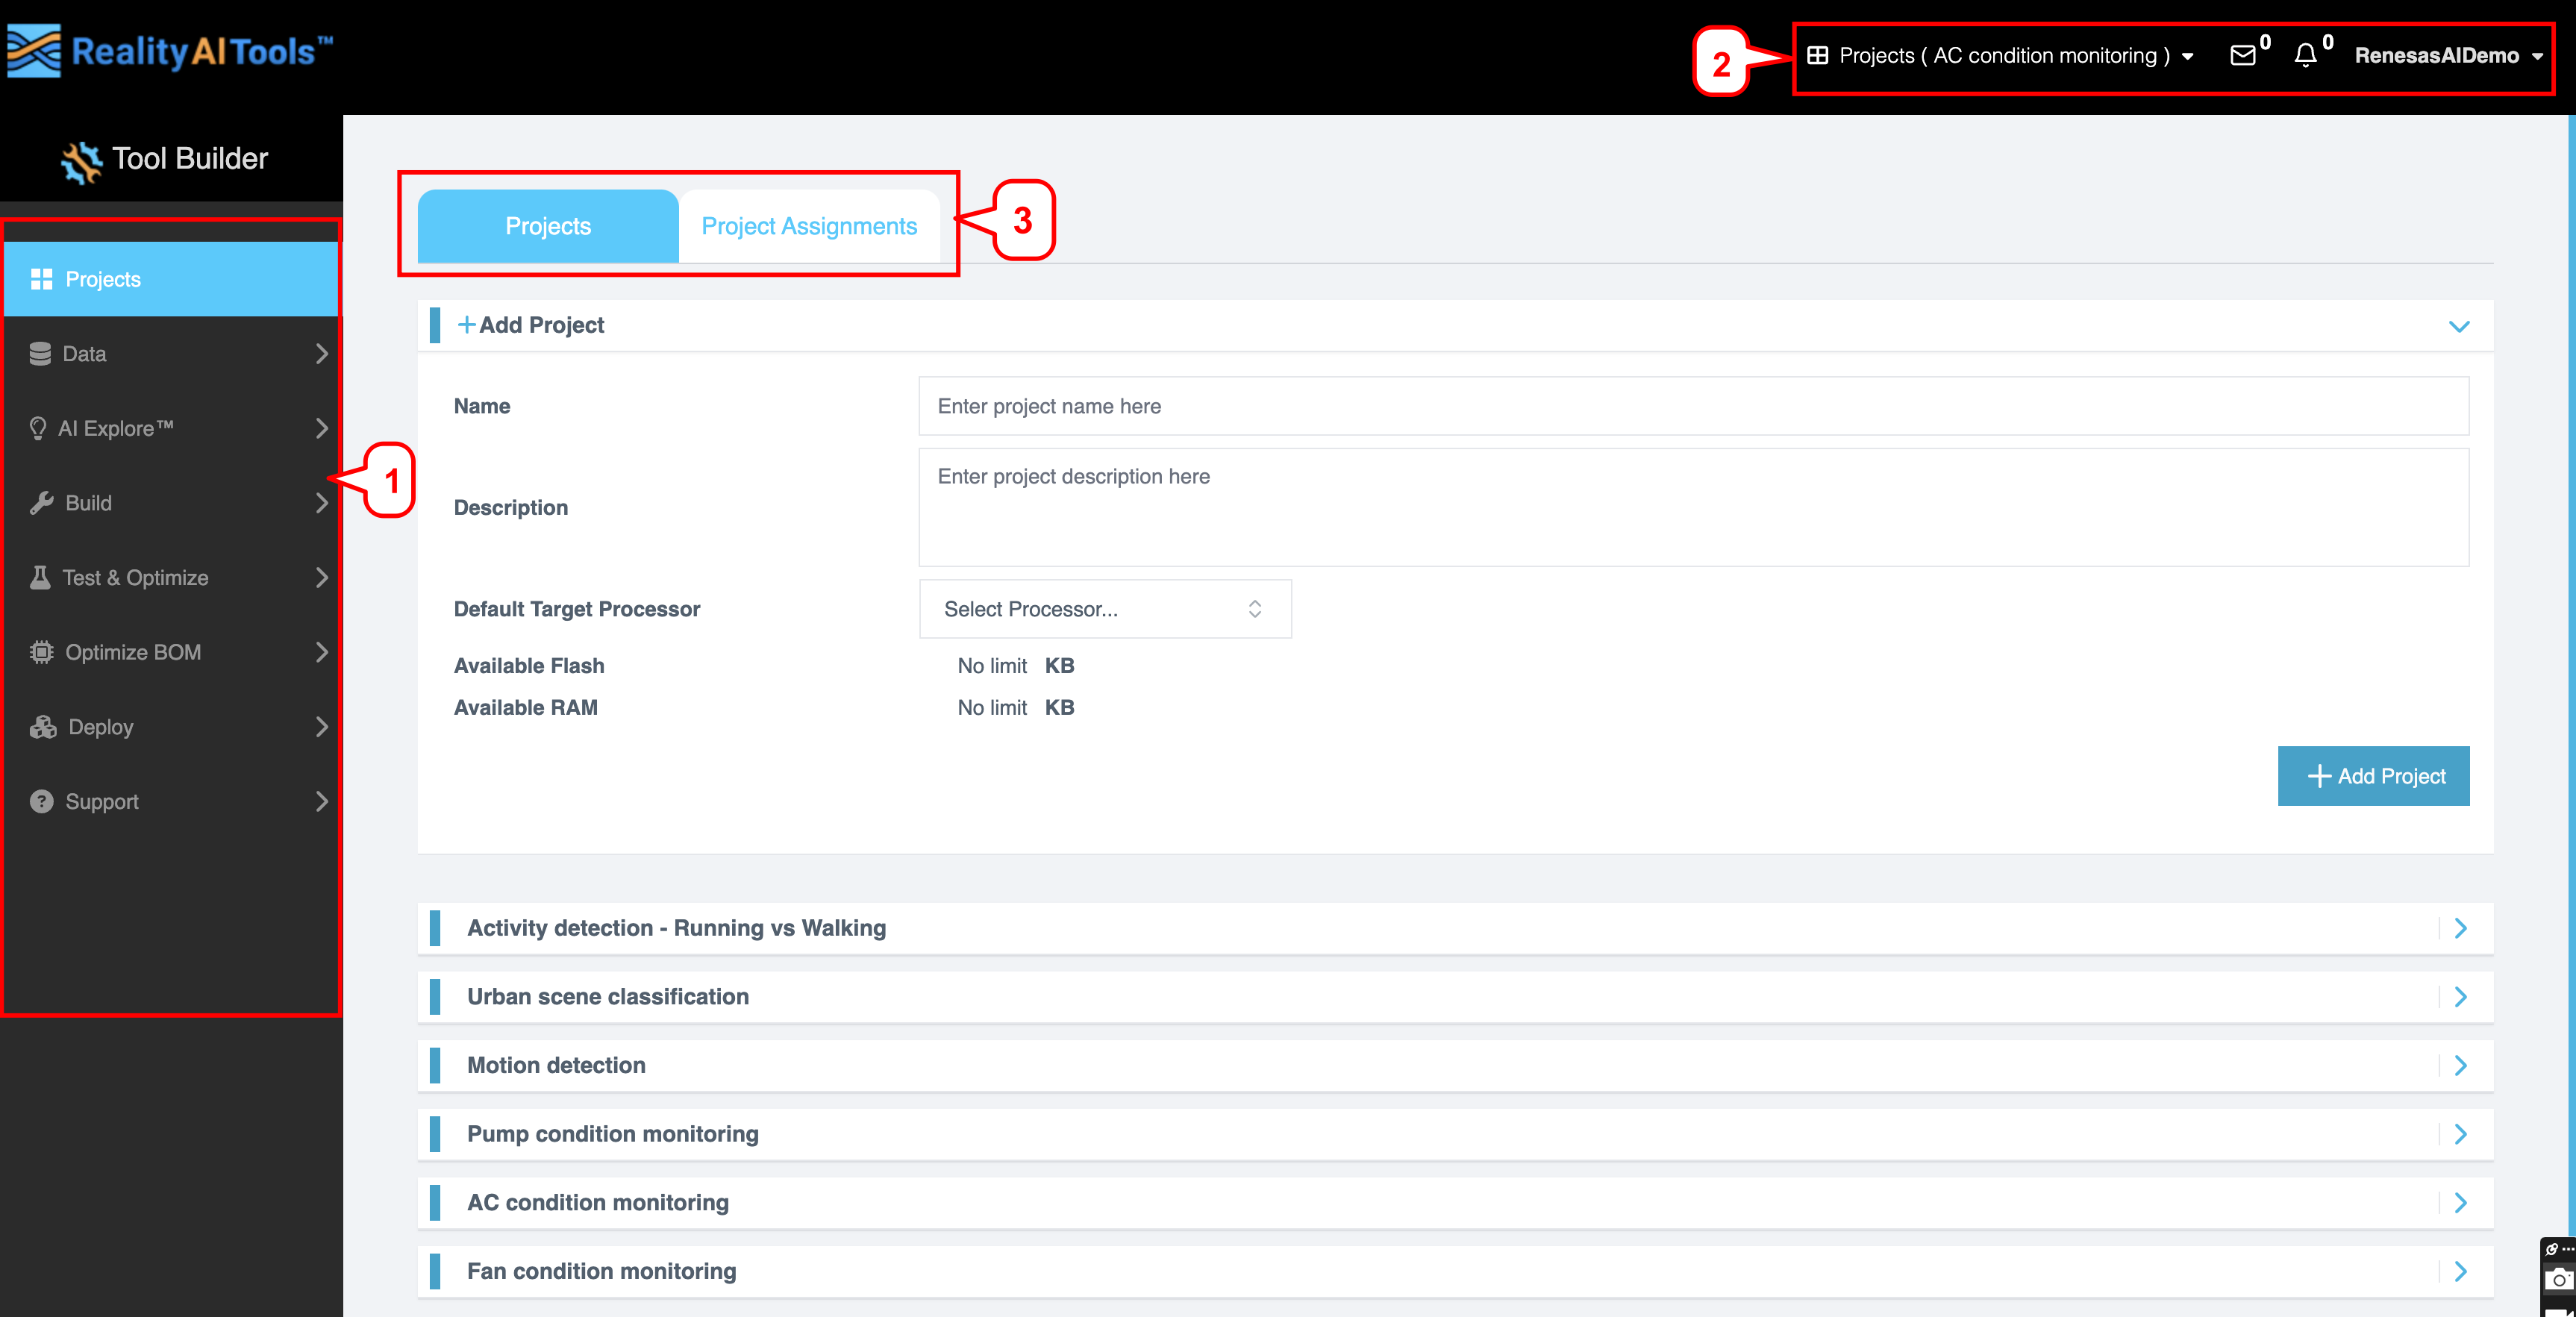Image resolution: width=2576 pixels, height=1317 pixels.
Task: Select the Test & Optimize flask icon
Action: click(40, 577)
